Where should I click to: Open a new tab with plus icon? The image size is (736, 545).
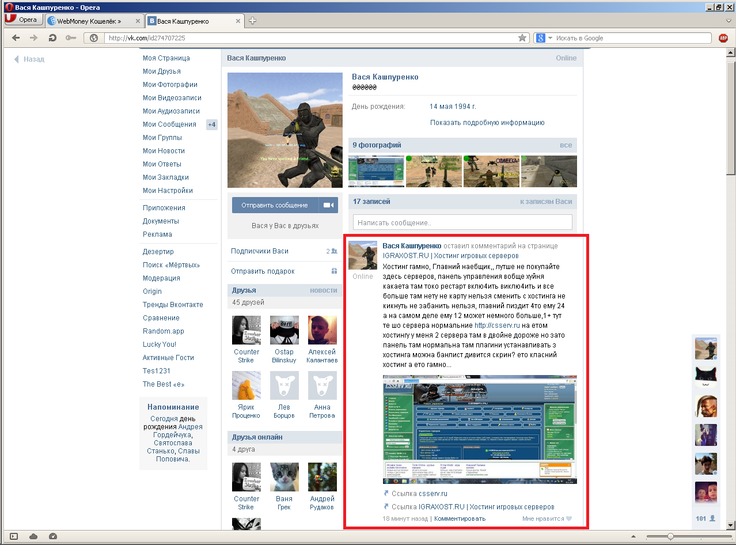coord(252,21)
